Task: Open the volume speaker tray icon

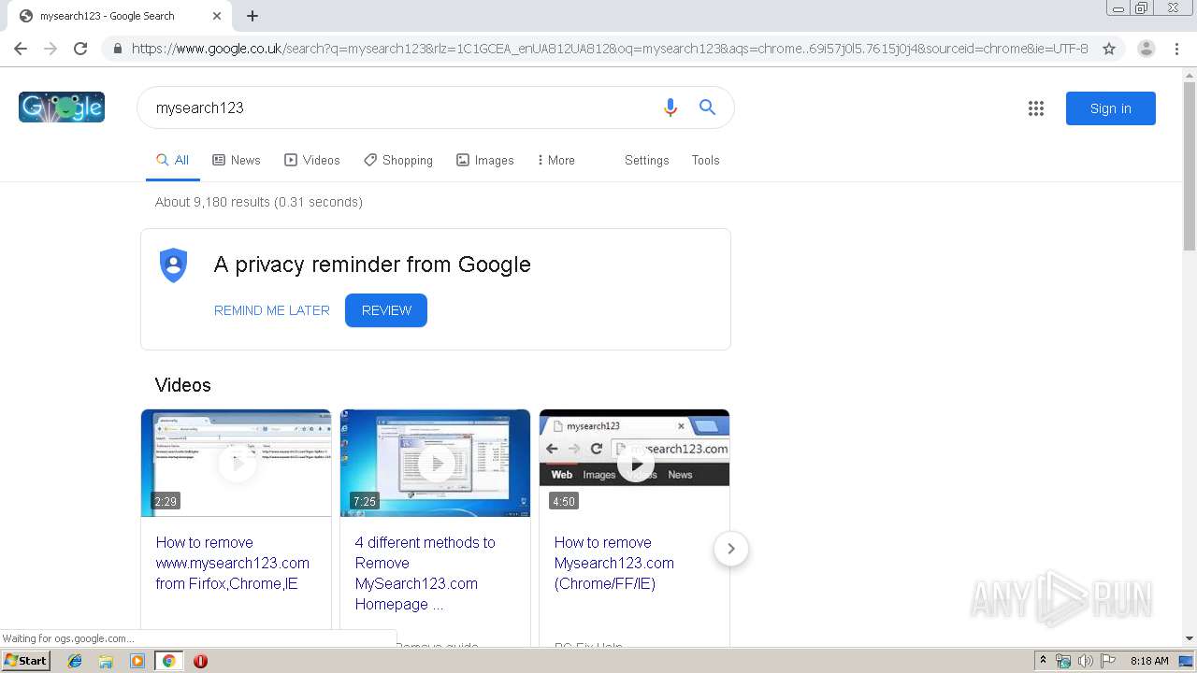Action: coord(1086,661)
